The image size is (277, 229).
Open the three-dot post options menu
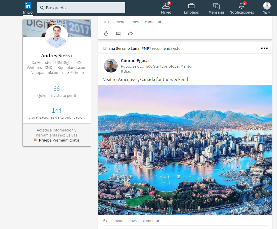(x=264, y=48)
